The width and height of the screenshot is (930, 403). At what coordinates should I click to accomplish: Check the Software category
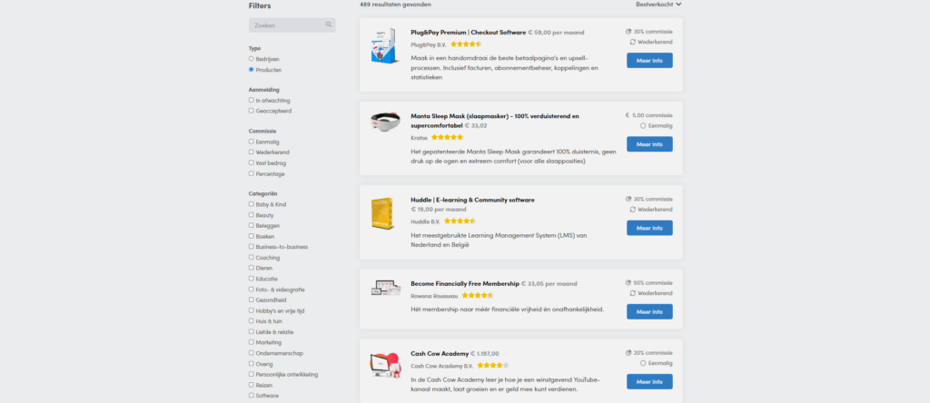252,395
